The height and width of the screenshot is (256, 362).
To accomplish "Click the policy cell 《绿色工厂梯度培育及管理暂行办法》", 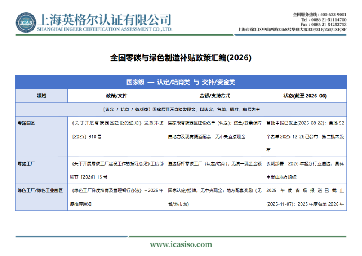I will (117, 197).
